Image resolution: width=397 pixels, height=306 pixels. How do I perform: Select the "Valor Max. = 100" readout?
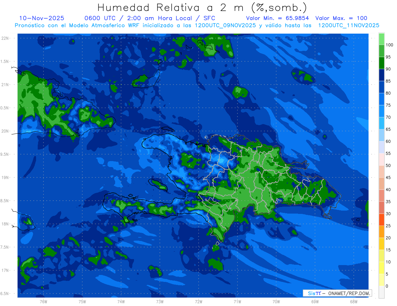341,18
